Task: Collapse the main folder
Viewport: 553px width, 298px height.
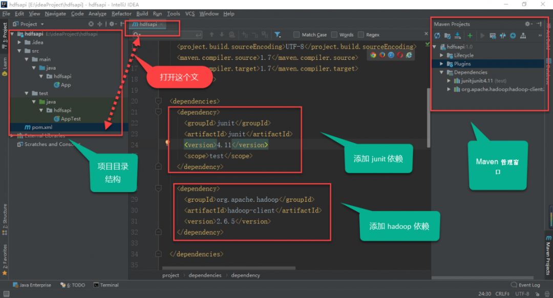Action: coord(27,59)
